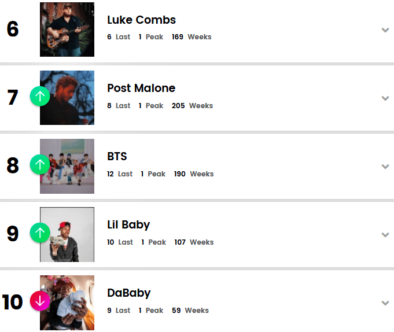The height and width of the screenshot is (332, 394).
Task: Open the BTS group photo
Action: pos(71,166)
